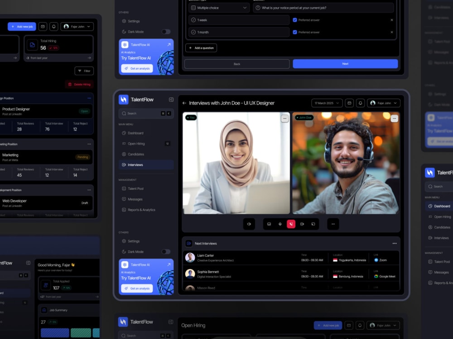Open the Google Meet link for Sophia Bennett
The image size is (453, 339).
[x=385, y=276]
